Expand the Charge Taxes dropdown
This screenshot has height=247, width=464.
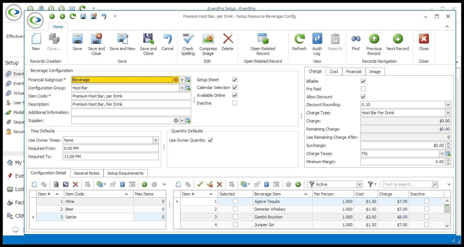point(442,154)
